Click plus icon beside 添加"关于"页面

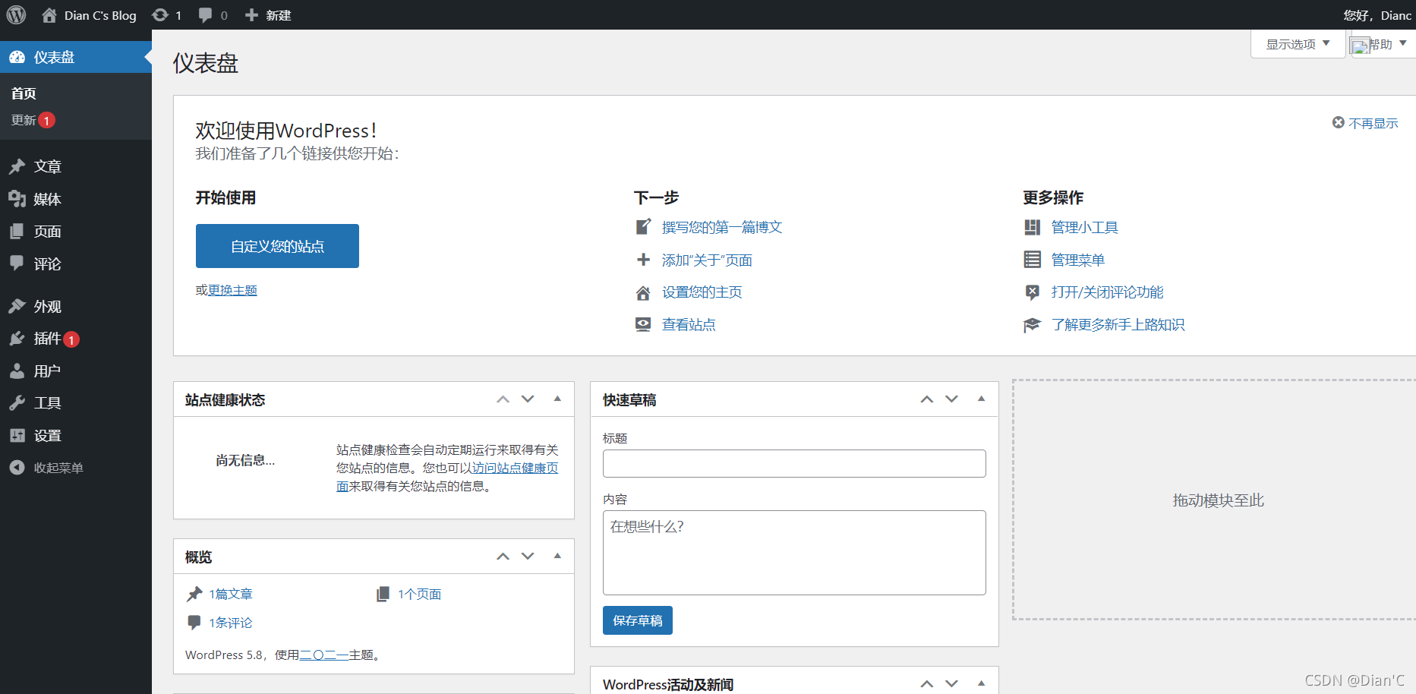[x=643, y=260]
